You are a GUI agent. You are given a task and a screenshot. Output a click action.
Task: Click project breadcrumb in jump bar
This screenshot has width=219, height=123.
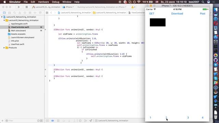pyautogui.click(x=75, y=13)
